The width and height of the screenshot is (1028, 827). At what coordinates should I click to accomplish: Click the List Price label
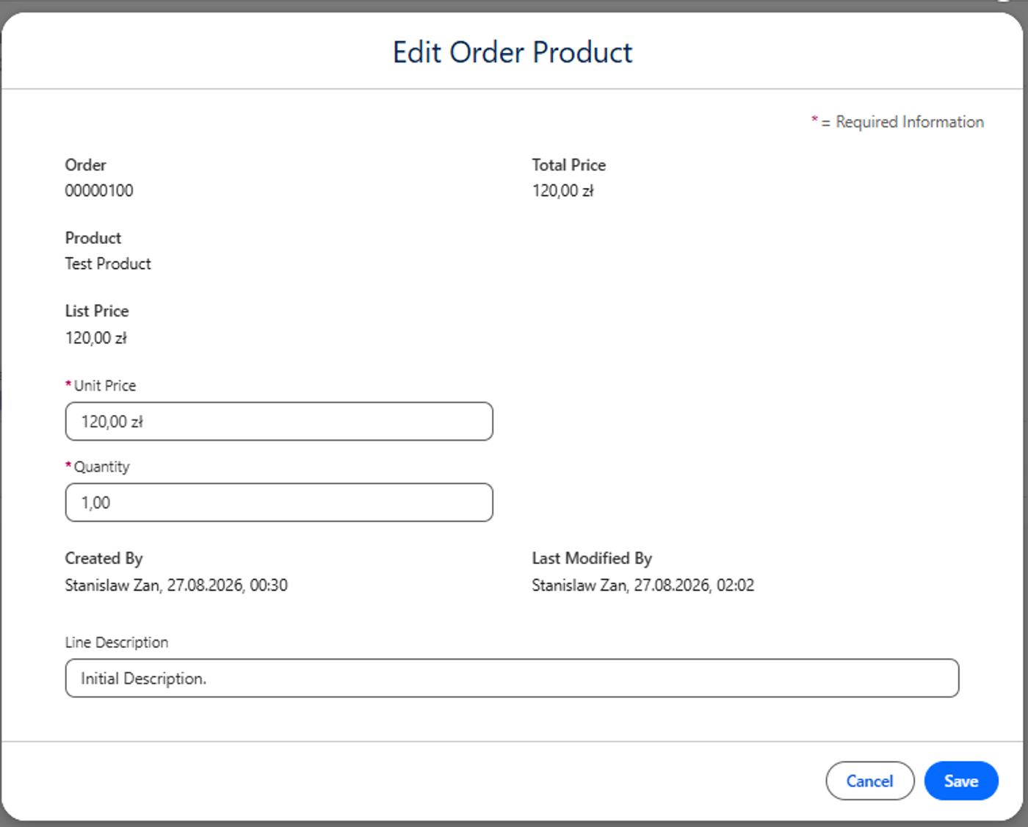(x=97, y=311)
